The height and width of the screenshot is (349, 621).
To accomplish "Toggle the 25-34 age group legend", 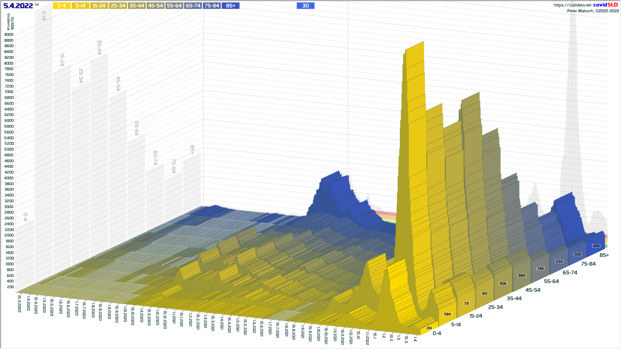I will click(x=118, y=6).
